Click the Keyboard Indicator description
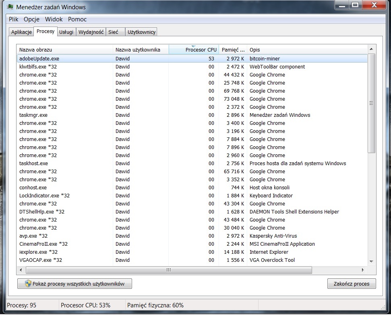 pos(271,195)
